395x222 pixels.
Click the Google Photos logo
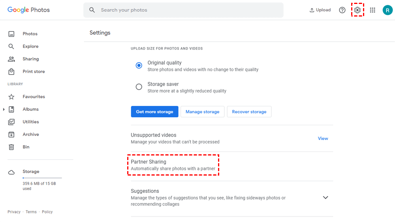pos(28,10)
